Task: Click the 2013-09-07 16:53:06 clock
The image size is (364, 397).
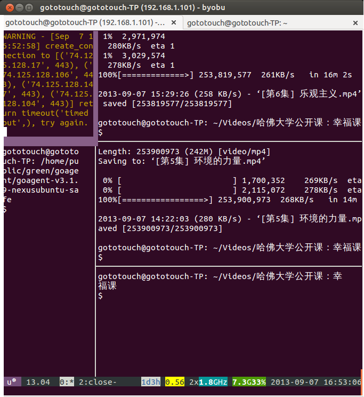Action: pyautogui.click(x=316, y=382)
